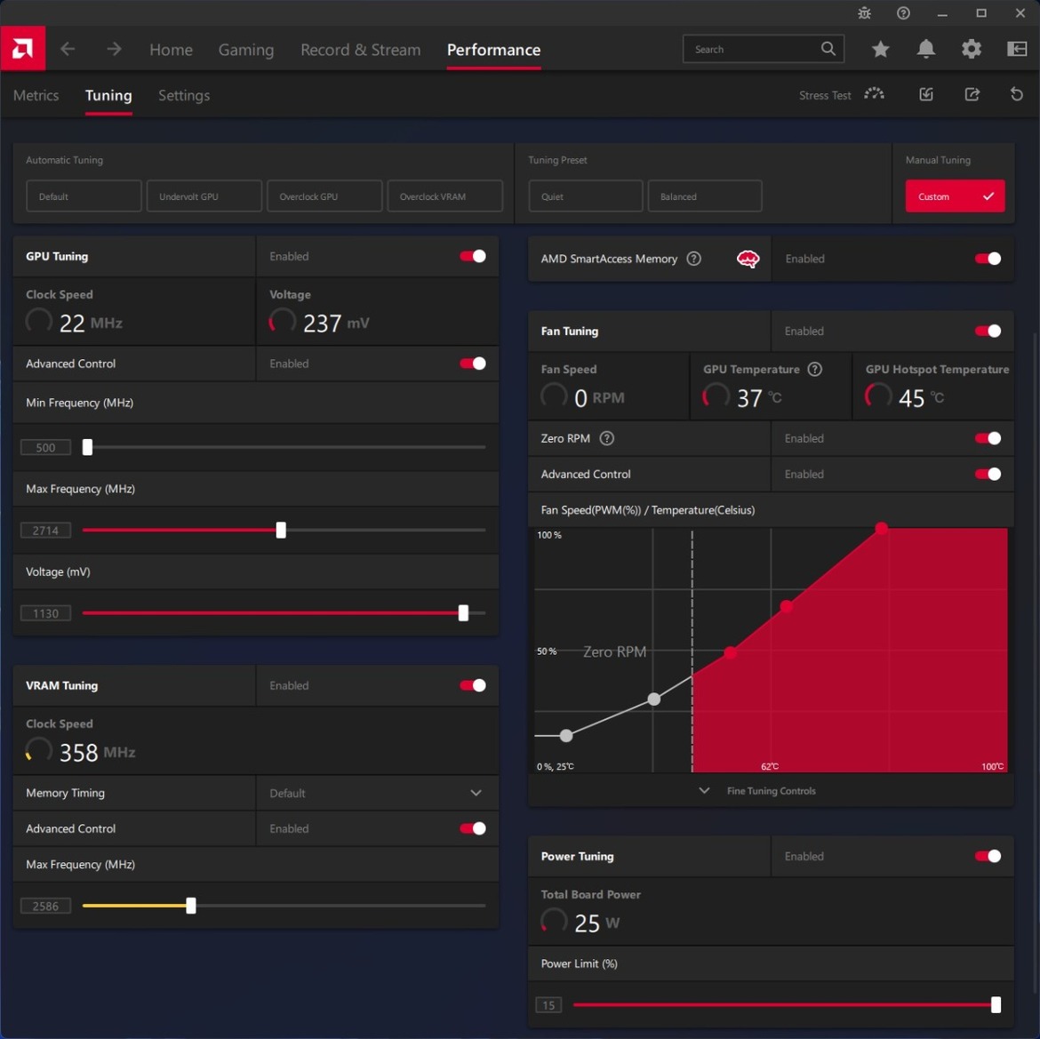This screenshot has height=1039, width=1040.
Task: Click the Search input field
Action: click(x=763, y=49)
